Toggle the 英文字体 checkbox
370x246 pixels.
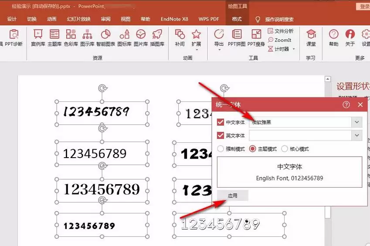pos(221,135)
